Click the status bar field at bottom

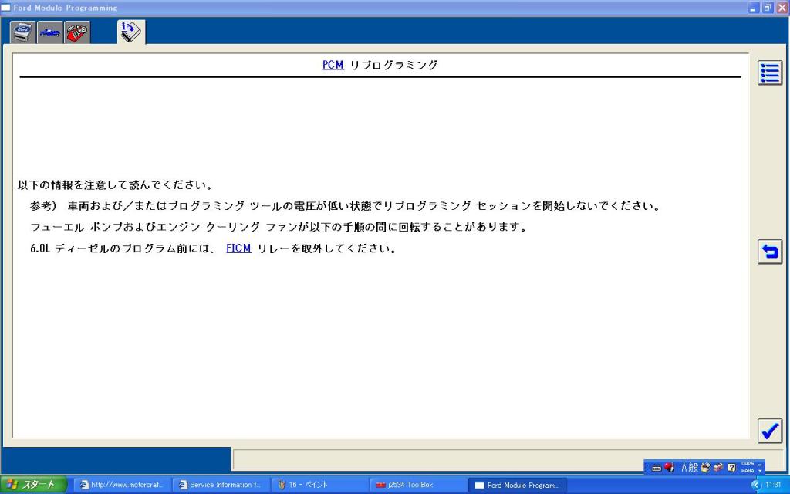(x=508, y=459)
